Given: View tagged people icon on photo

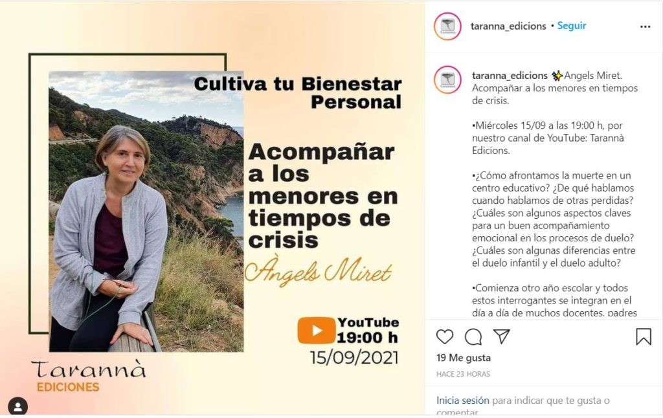Looking at the screenshot, I should coord(17,406).
